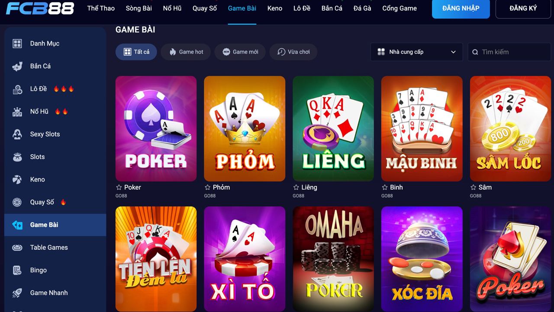Mark Sâm game as favorite with star
This screenshot has height=312, width=554.
point(473,187)
